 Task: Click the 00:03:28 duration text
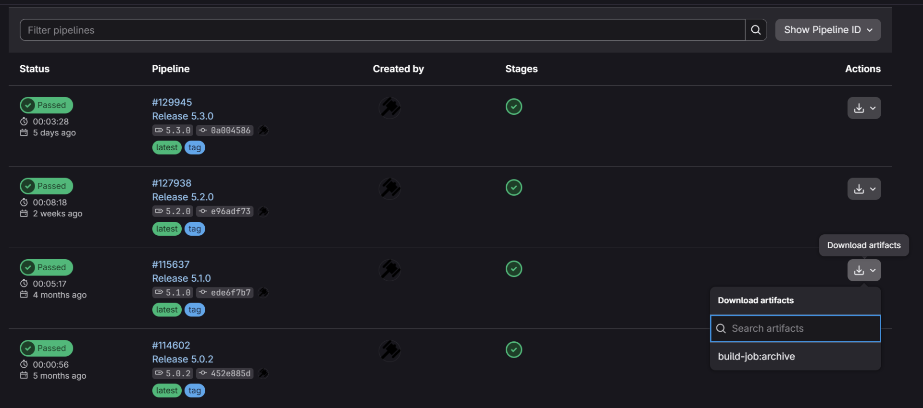pyautogui.click(x=51, y=121)
